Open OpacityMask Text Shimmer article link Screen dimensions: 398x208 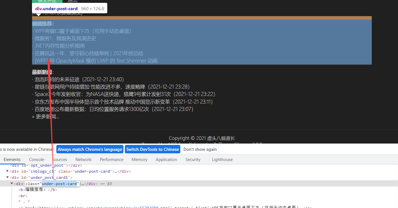point(96,61)
